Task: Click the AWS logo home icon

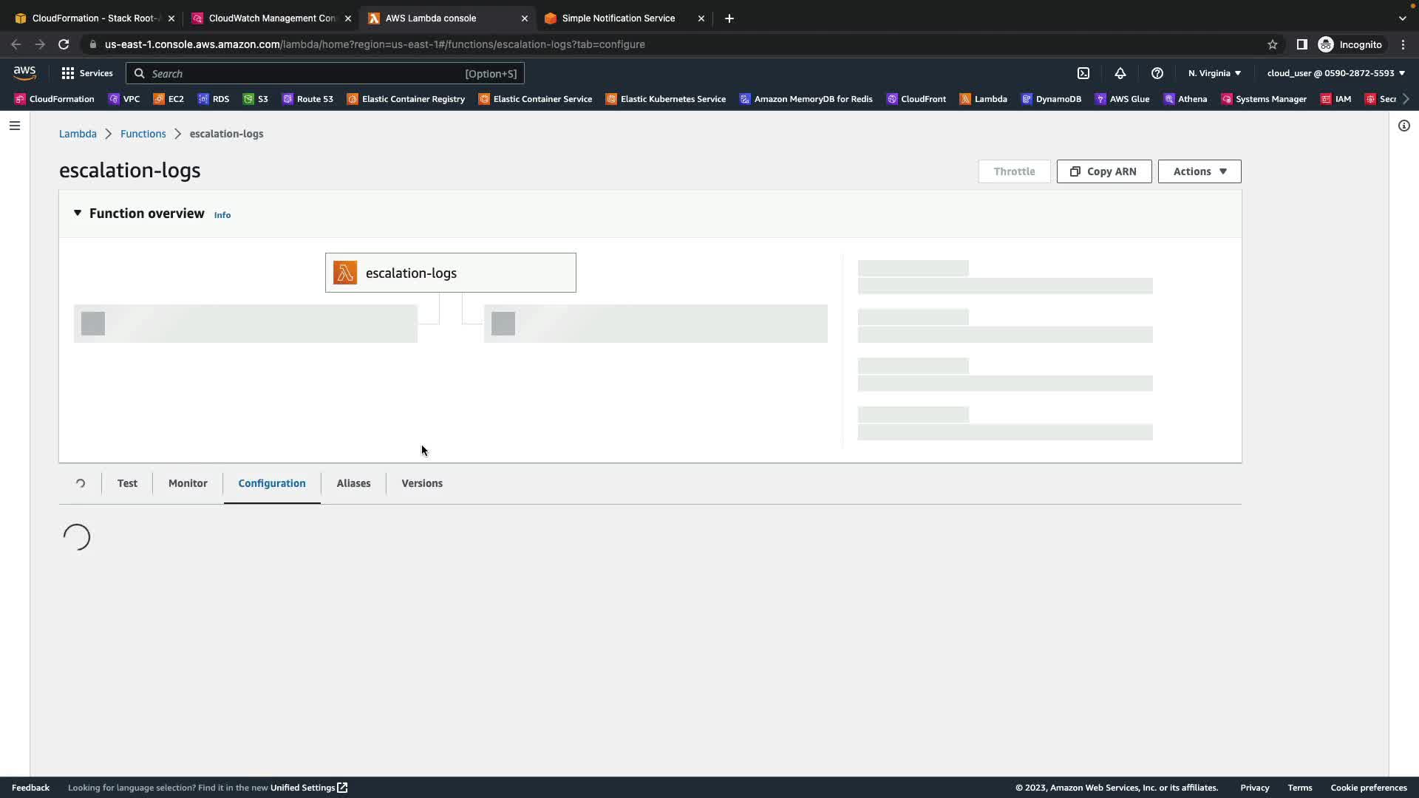Action: point(24,72)
